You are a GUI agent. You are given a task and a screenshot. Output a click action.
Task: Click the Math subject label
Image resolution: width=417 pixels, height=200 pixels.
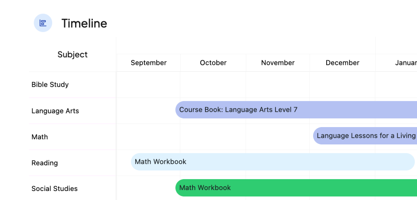click(x=40, y=137)
